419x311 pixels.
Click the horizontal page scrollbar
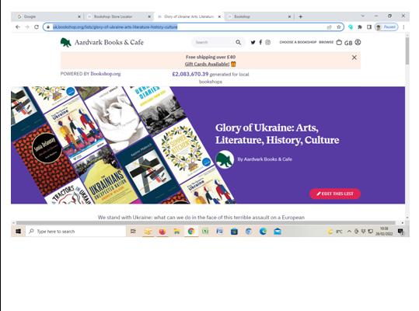[205, 223]
